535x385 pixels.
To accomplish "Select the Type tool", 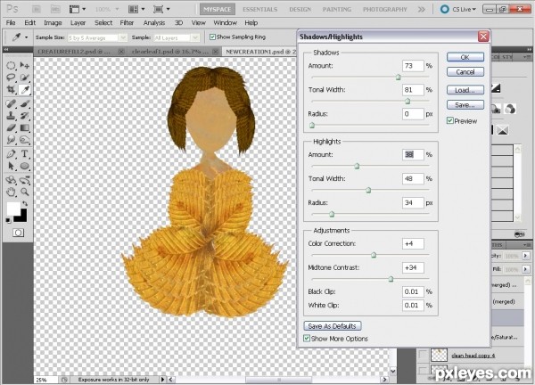I will 25,154.
